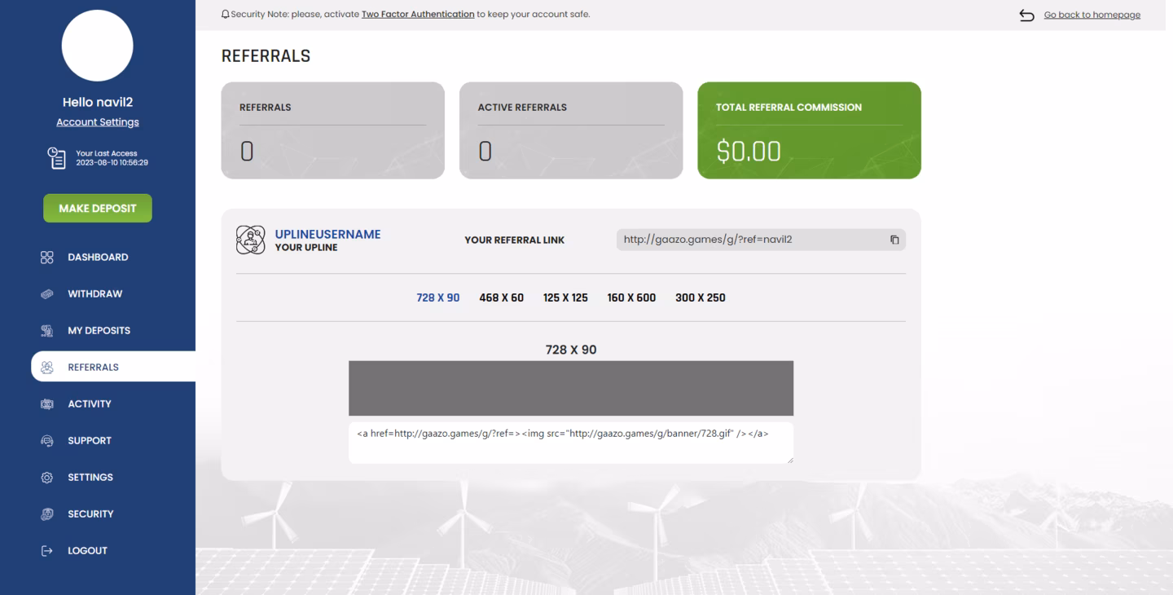Click the Activity icon in sidebar
Image resolution: width=1173 pixels, height=595 pixels.
[46, 403]
